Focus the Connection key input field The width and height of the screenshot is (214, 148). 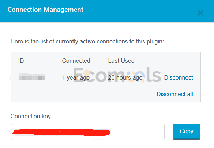point(88,132)
